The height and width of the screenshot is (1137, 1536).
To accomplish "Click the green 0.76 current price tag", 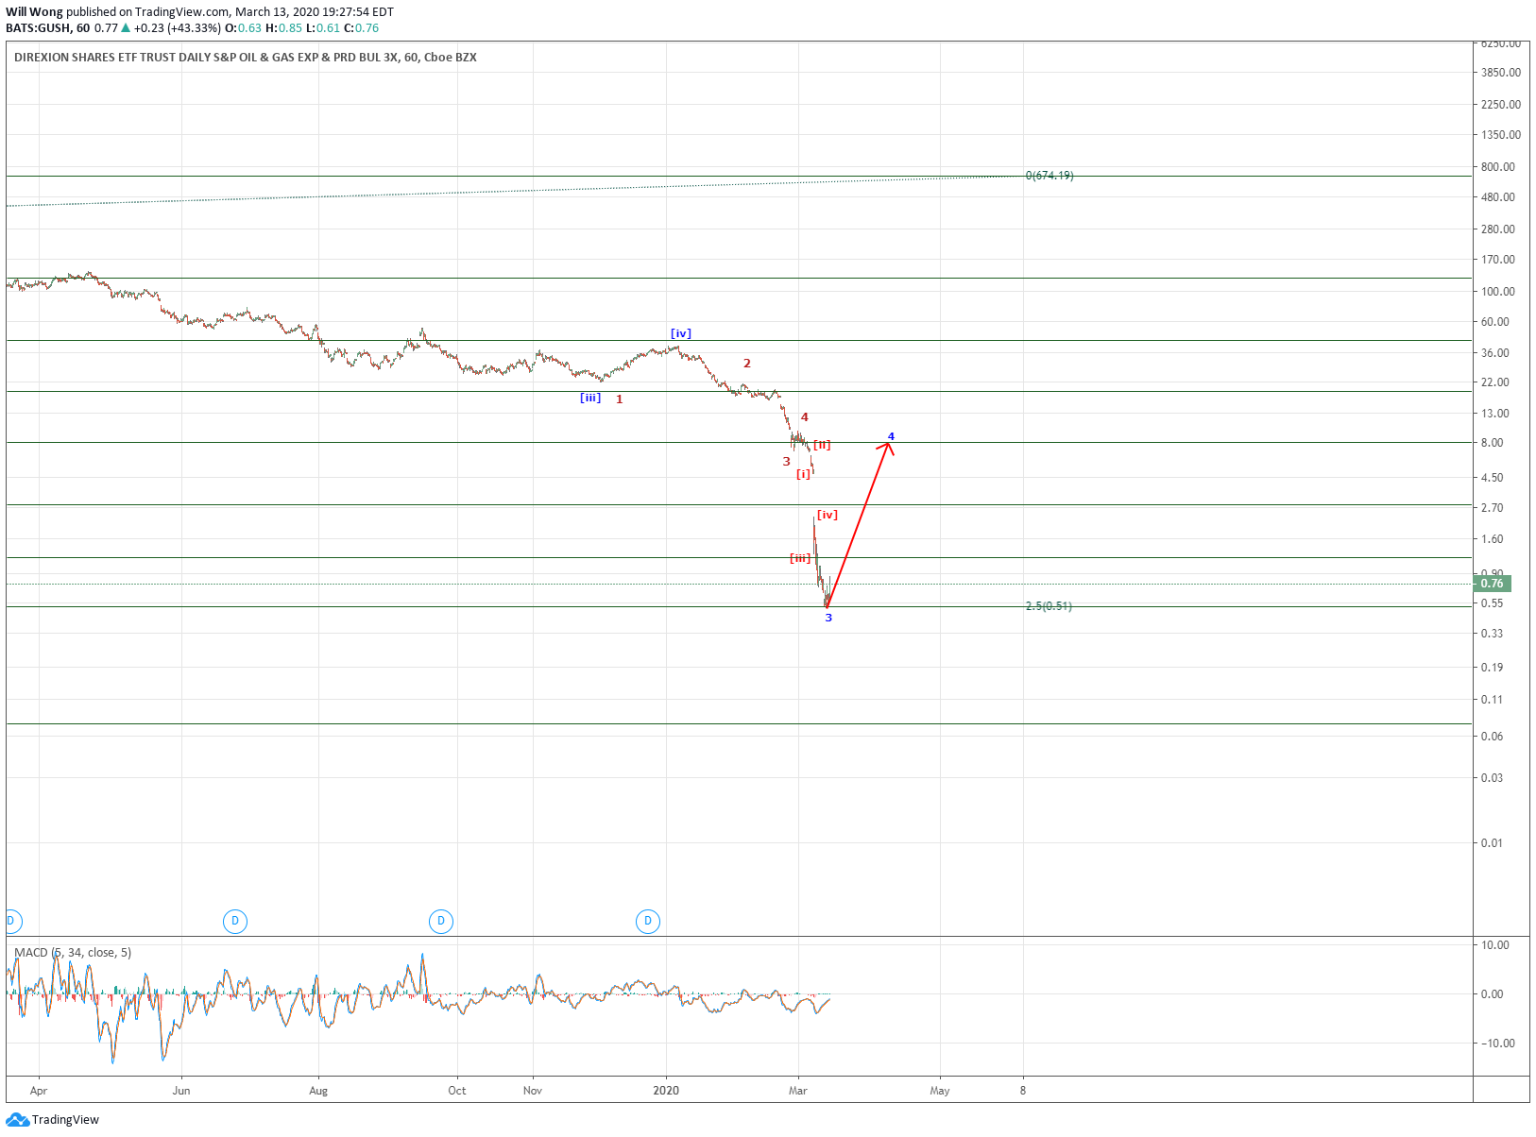I will tap(1492, 584).
